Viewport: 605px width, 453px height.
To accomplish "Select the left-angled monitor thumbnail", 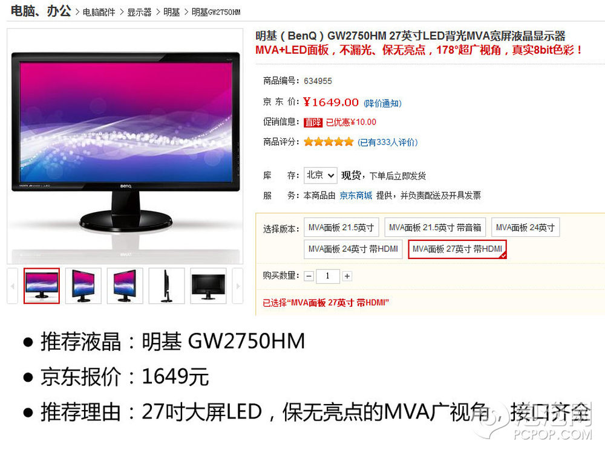I will 83,286.
